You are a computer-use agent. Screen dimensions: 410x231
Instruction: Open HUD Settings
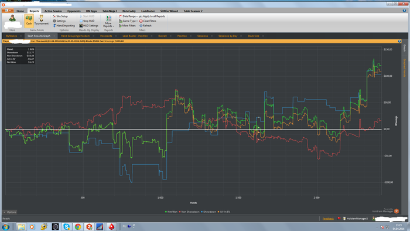point(88,26)
